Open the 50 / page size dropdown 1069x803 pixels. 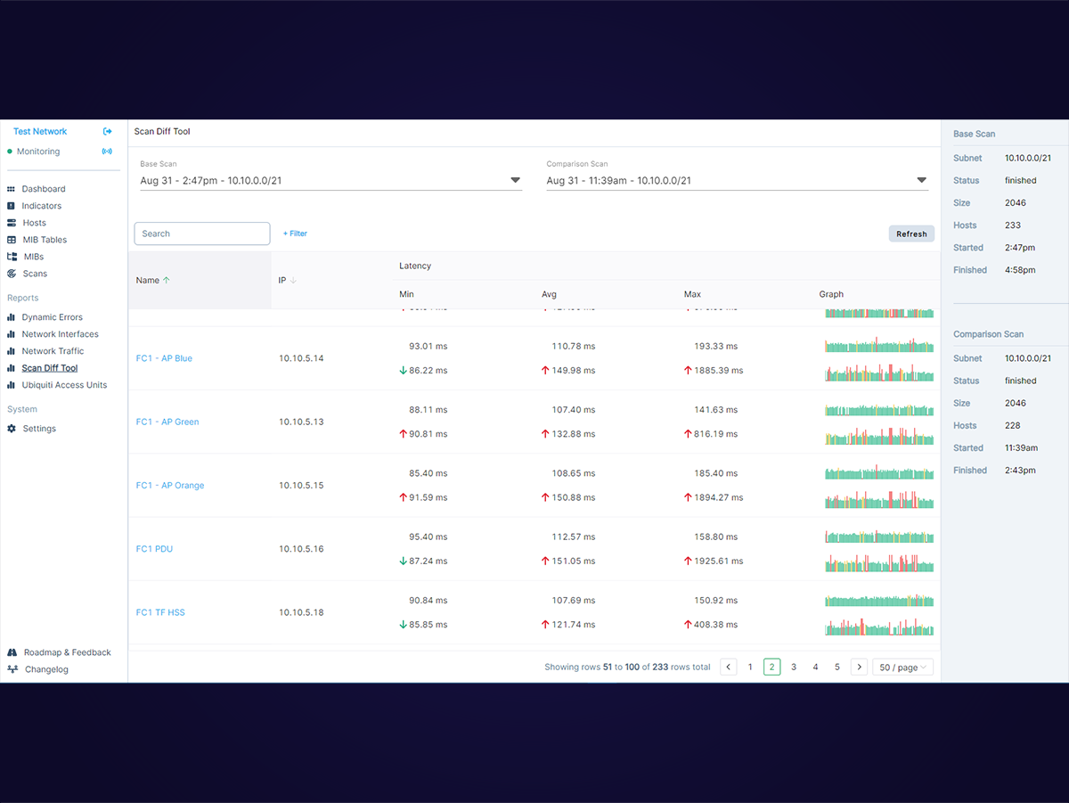(903, 667)
